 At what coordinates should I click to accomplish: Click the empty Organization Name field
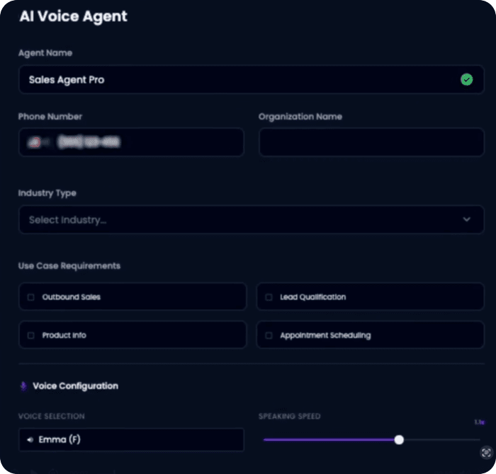coord(371,142)
